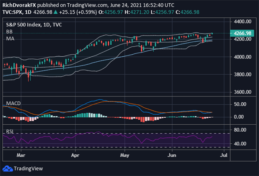Click the RSI 40.00 axis label
Screen dimensions: 259x176
pyautogui.click(x=240, y=144)
